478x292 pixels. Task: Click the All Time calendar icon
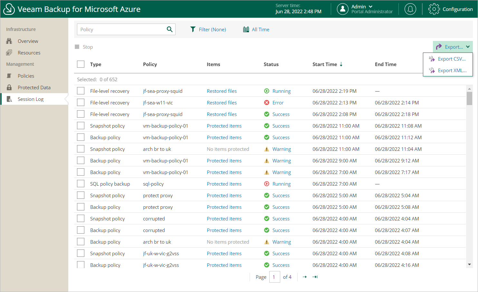(246, 29)
